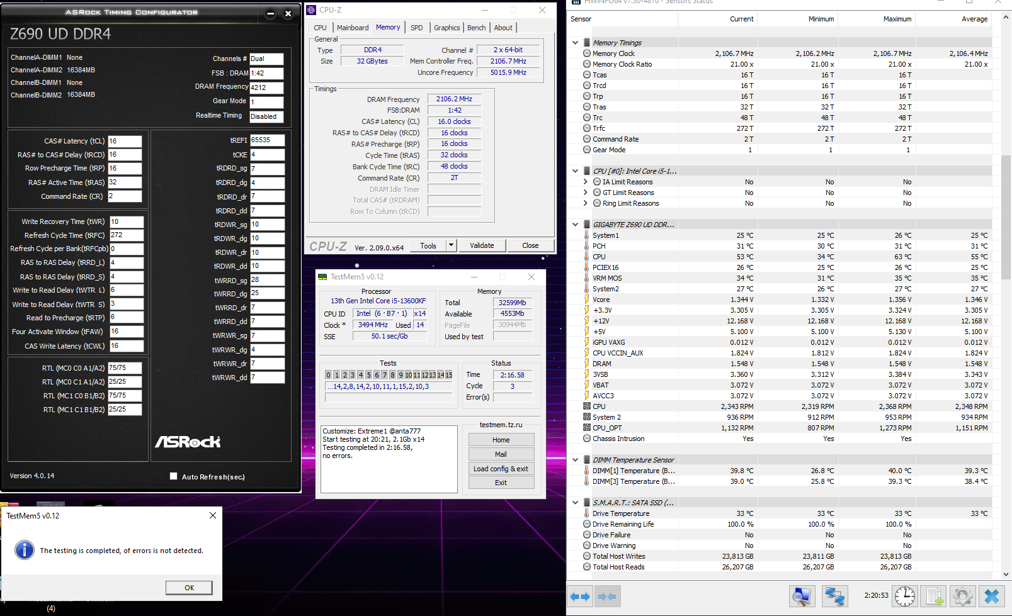Click the scroll-down arrow of HWiNFO sensor list
The width and height of the screenshot is (1012, 616).
(1006, 574)
